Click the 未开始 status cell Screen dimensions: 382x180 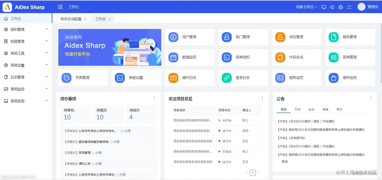tap(225, 121)
